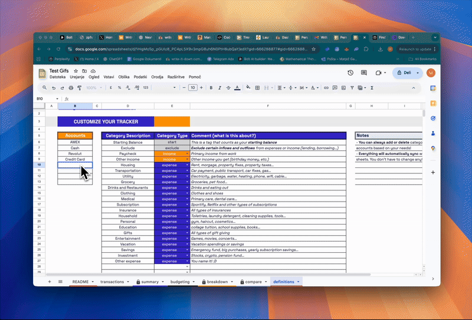
Task: Open the Podatki menu
Action: click(140, 77)
